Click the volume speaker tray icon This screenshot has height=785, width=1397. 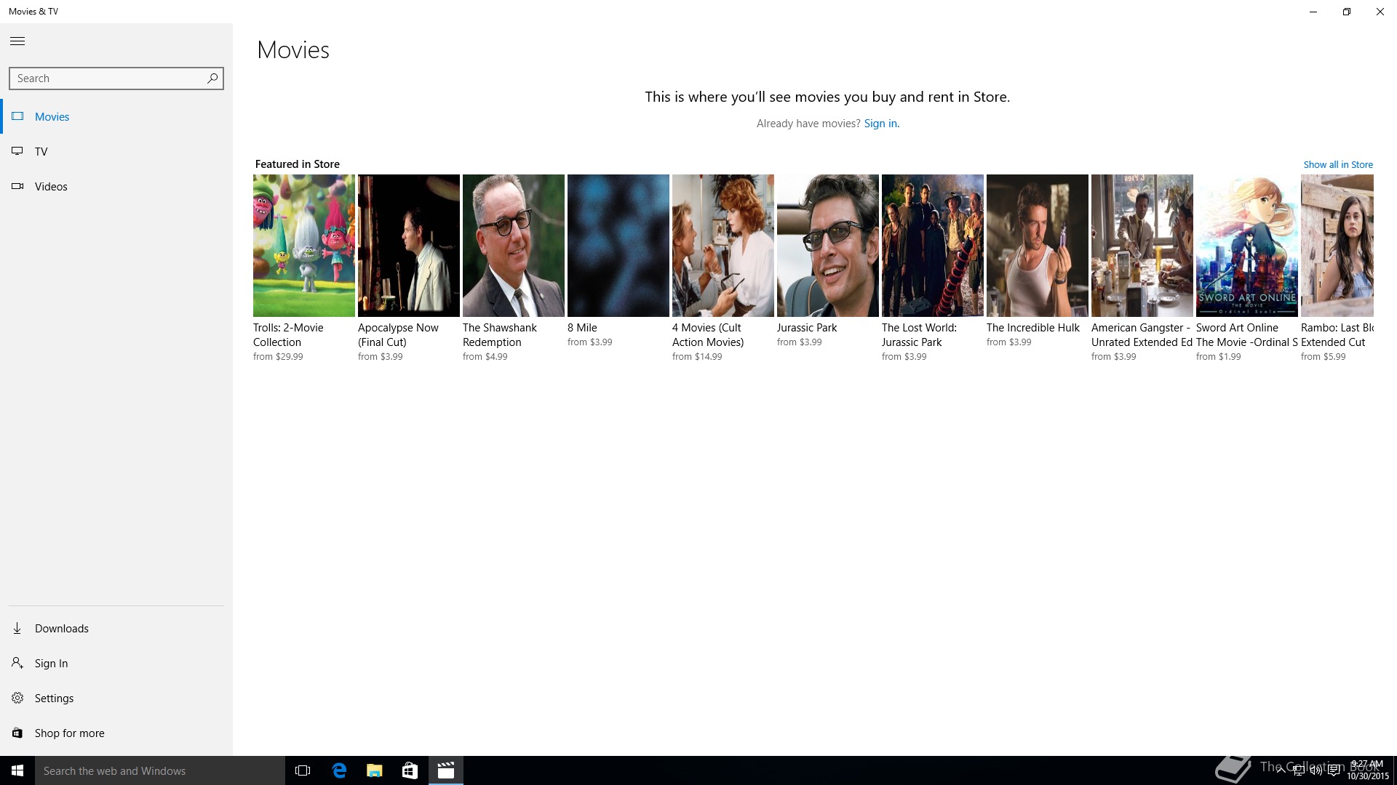[1316, 770]
